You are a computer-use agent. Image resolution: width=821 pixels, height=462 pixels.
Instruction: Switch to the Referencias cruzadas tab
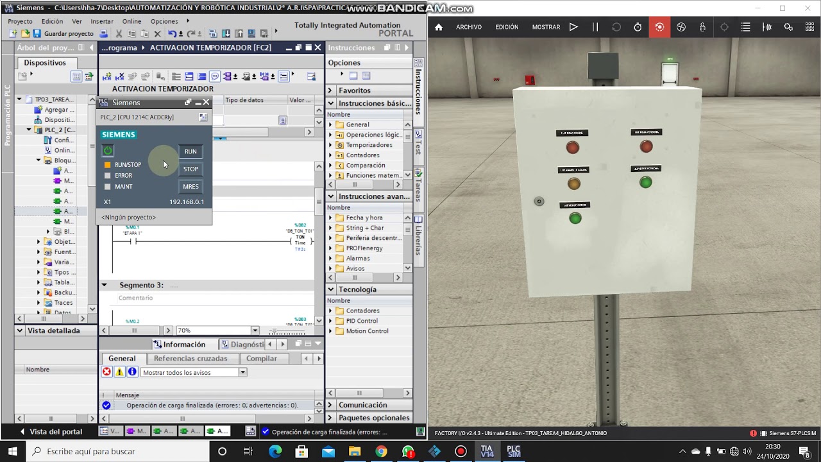190,359
